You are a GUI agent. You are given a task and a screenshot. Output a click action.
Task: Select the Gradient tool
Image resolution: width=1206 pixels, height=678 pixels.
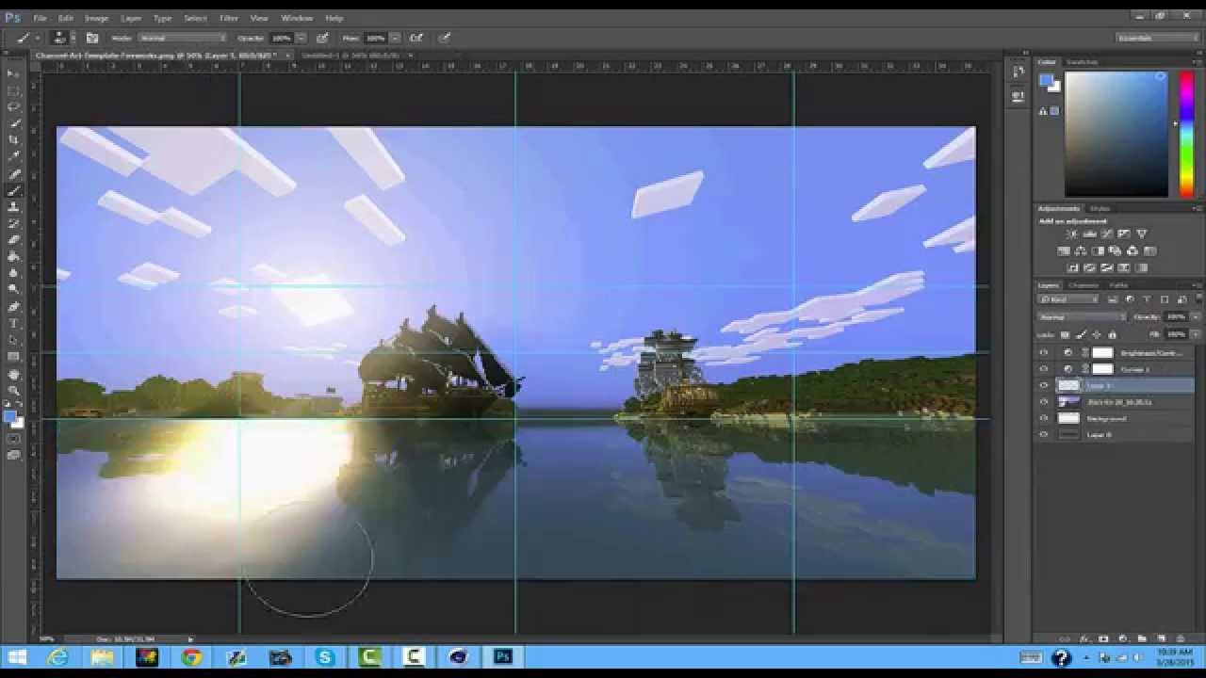click(13, 256)
